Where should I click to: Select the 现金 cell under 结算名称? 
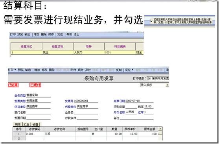(x=58, y=52)
